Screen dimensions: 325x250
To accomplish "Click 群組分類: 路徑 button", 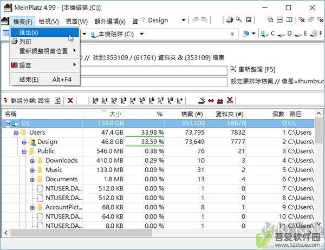I will (x=27, y=101).
